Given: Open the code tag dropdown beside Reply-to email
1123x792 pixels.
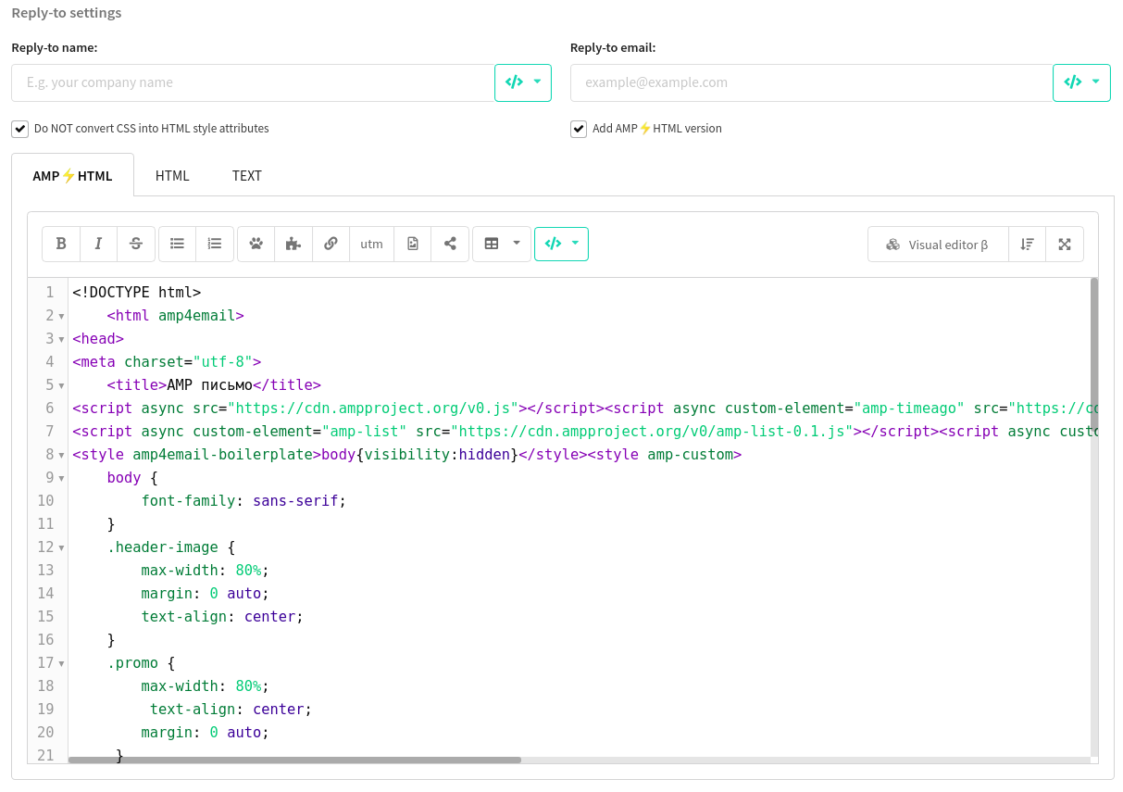Looking at the screenshot, I should [x=1081, y=82].
